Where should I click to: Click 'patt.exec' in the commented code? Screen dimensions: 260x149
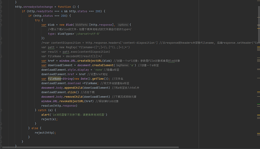coord(70,52)
